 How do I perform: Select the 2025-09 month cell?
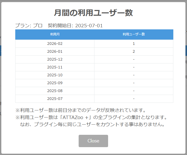(55, 83)
